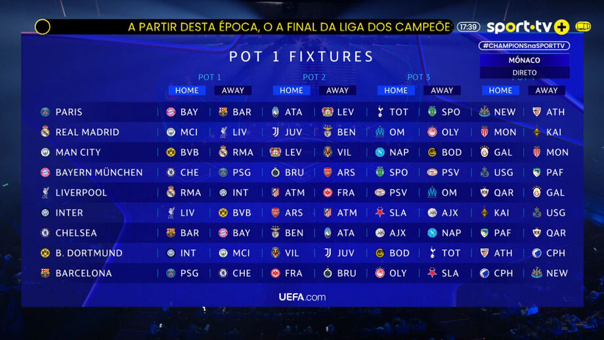Select the Chelsea crest beside CHELSEA row label
The width and height of the screenshot is (604, 340).
pos(45,233)
